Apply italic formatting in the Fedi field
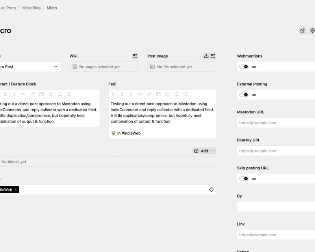This screenshot has height=252, width=315. pos(131,94)
